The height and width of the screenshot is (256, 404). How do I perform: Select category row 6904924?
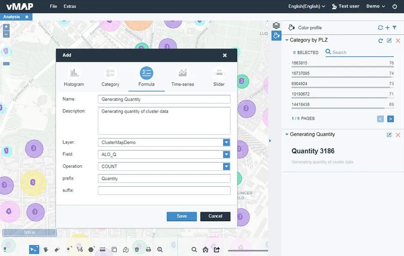pos(343,84)
